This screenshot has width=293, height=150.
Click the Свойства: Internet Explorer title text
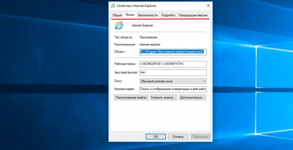(136, 6)
